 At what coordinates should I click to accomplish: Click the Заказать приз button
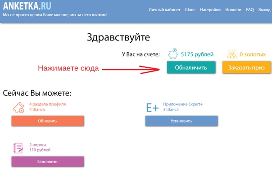[x=247, y=67]
